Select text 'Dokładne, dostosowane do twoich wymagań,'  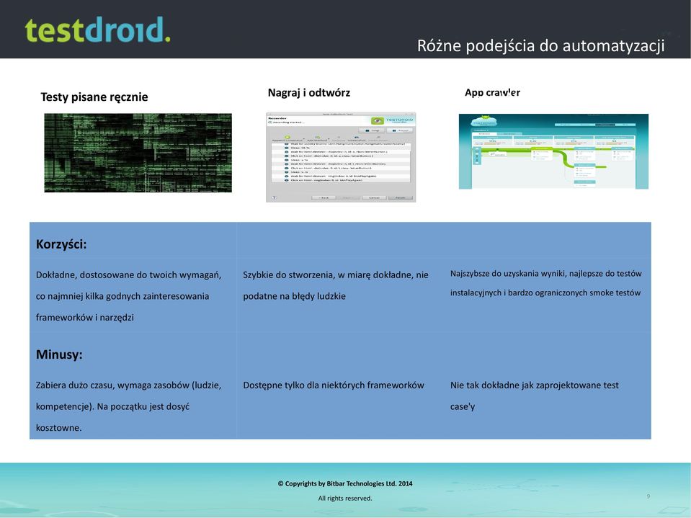129,275
